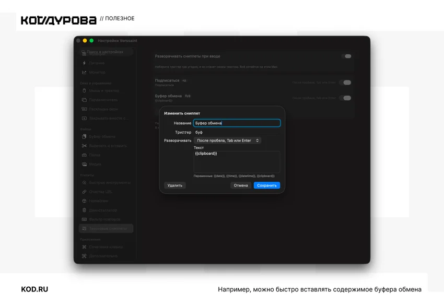Open the Питание section via its lightning icon

point(84,63)
